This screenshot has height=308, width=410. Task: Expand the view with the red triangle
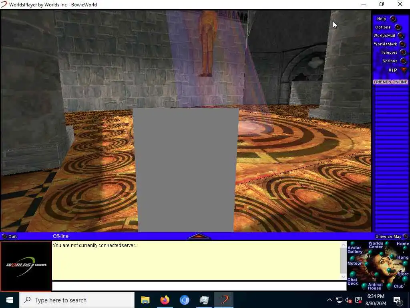coord(199,236)
